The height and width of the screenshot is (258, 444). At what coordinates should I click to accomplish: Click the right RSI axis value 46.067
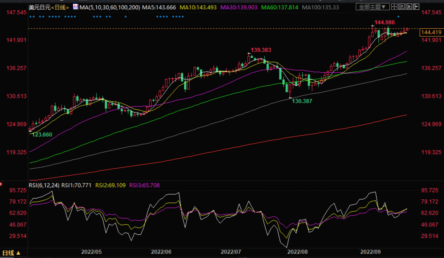[430, 225]
